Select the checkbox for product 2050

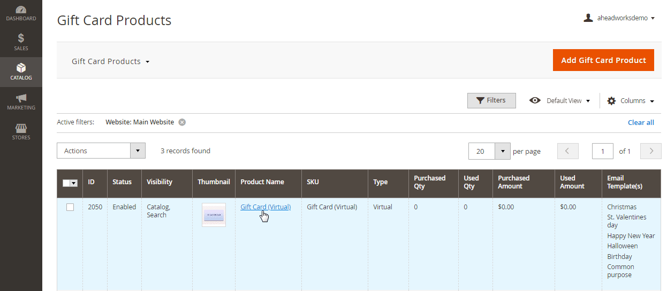click(x=70, y=207)
